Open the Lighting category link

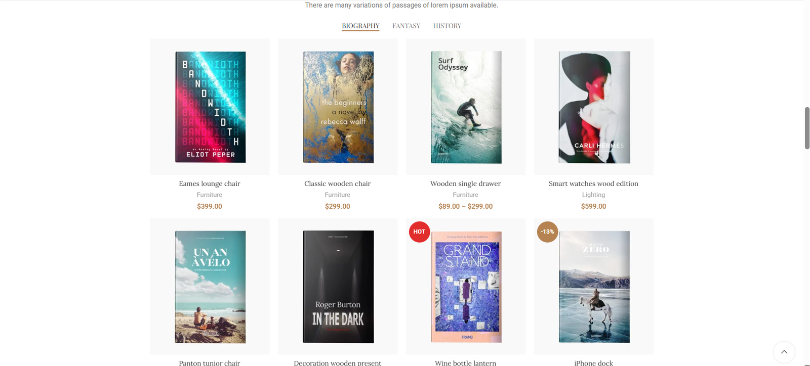593,195
